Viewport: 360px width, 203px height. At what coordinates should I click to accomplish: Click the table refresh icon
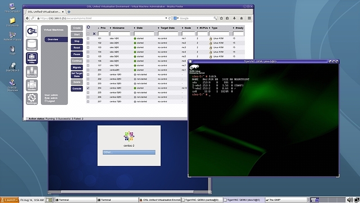click(x=88, y=27)
